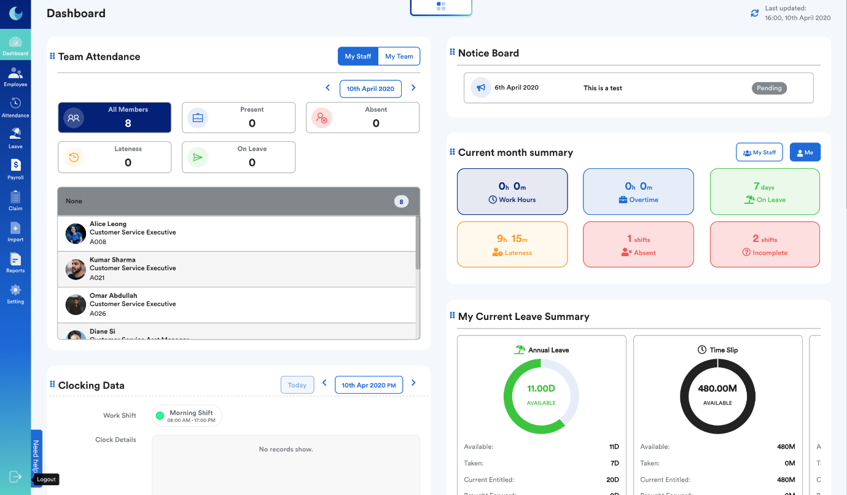Open the Need help side tab
The width and height of the screenshot is (847, 495).
tap(36, 458)
